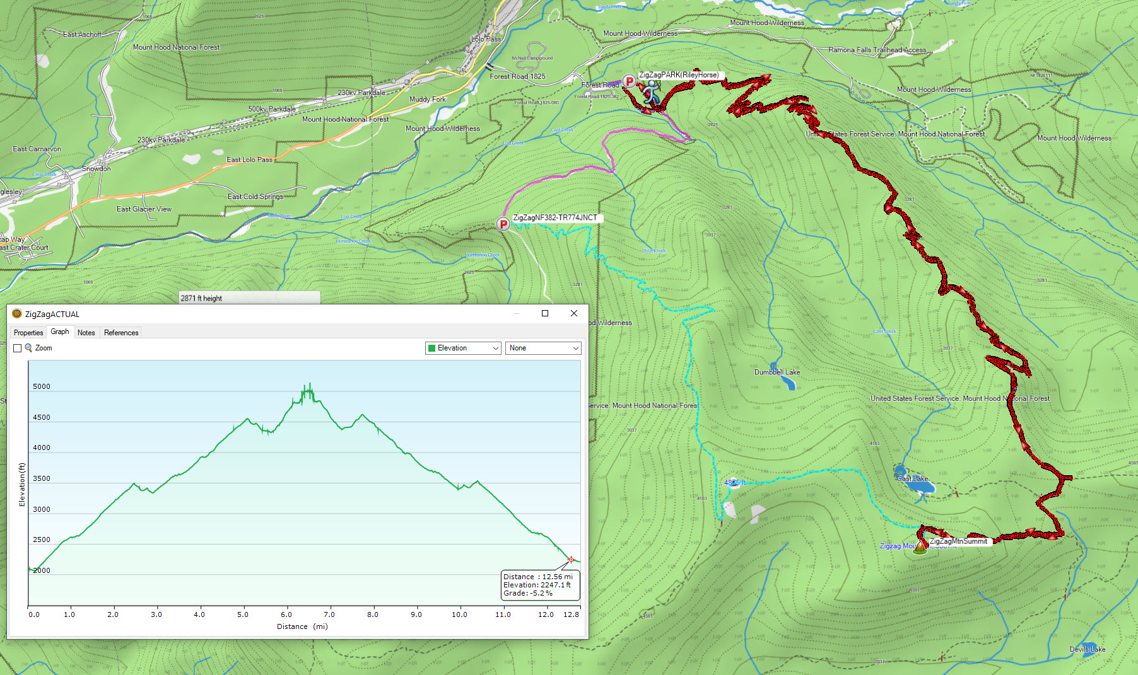Close the ZigZagACTUAL dialog
This screenshot has width=1138, height=675.
click(x=574, y=314)
